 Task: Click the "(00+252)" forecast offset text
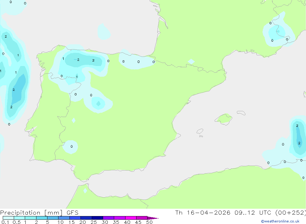pyautogui.click(x=291, y=213)
